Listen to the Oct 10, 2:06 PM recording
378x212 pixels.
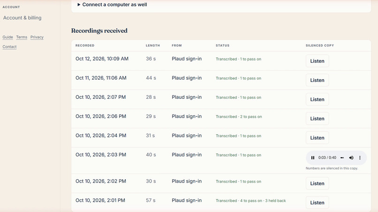(317, 118)
